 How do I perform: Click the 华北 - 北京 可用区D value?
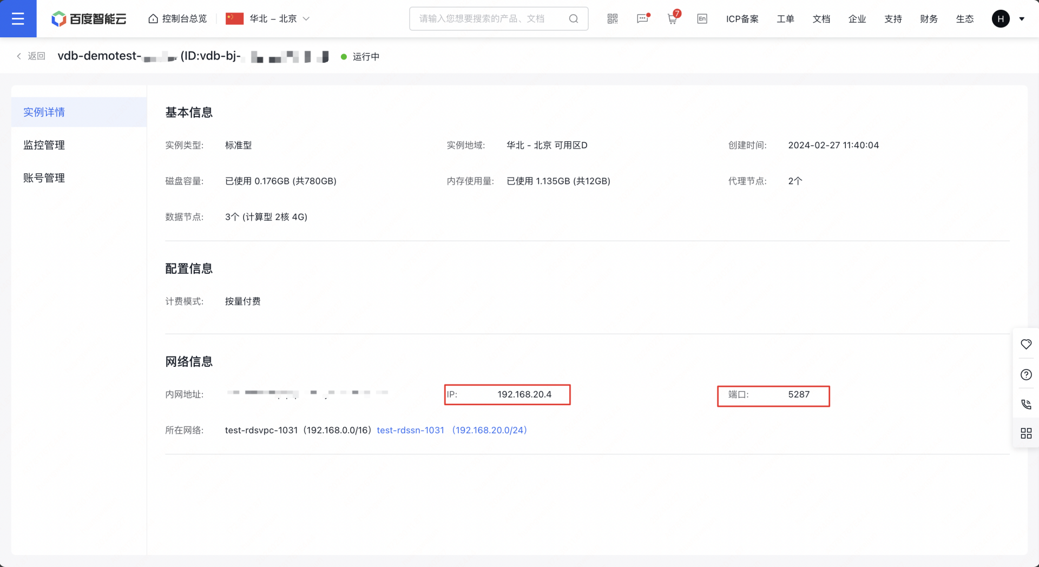point(547,145)
